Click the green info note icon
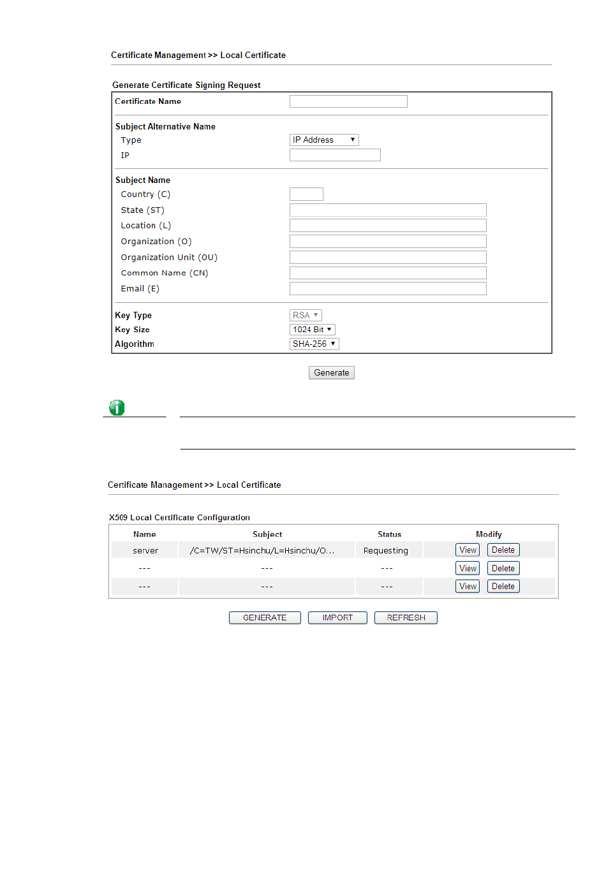Image resolution: width=606 pixels, height=885 pixels. click(117, 408)
